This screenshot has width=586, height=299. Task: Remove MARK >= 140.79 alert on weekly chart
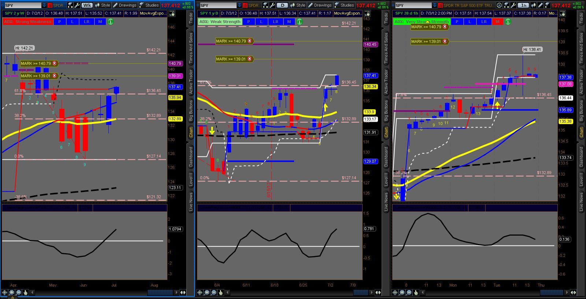[x=54, y=63]
